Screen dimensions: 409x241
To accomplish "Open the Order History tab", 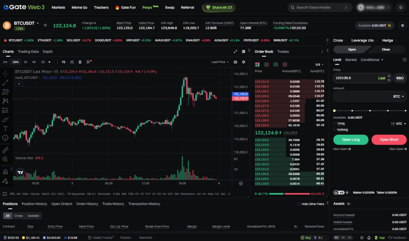I will [x=87, y=204].
